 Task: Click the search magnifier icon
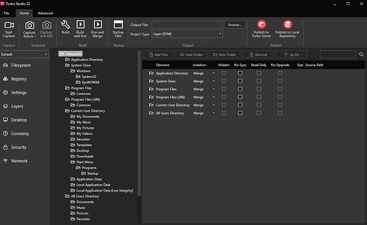pos(361,55)
